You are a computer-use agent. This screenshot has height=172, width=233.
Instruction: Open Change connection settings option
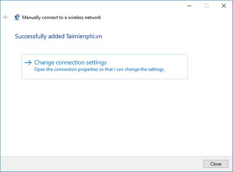click(105, 66)
